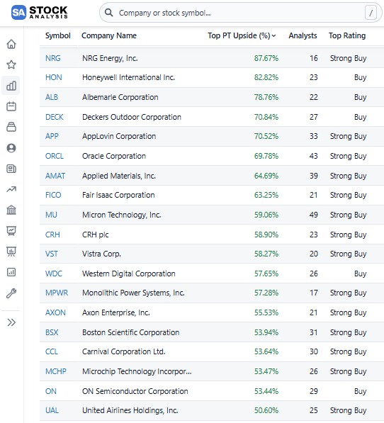Click analyst count 49 for Micron
The image size is (384, 423).
[x=314, y=215]
